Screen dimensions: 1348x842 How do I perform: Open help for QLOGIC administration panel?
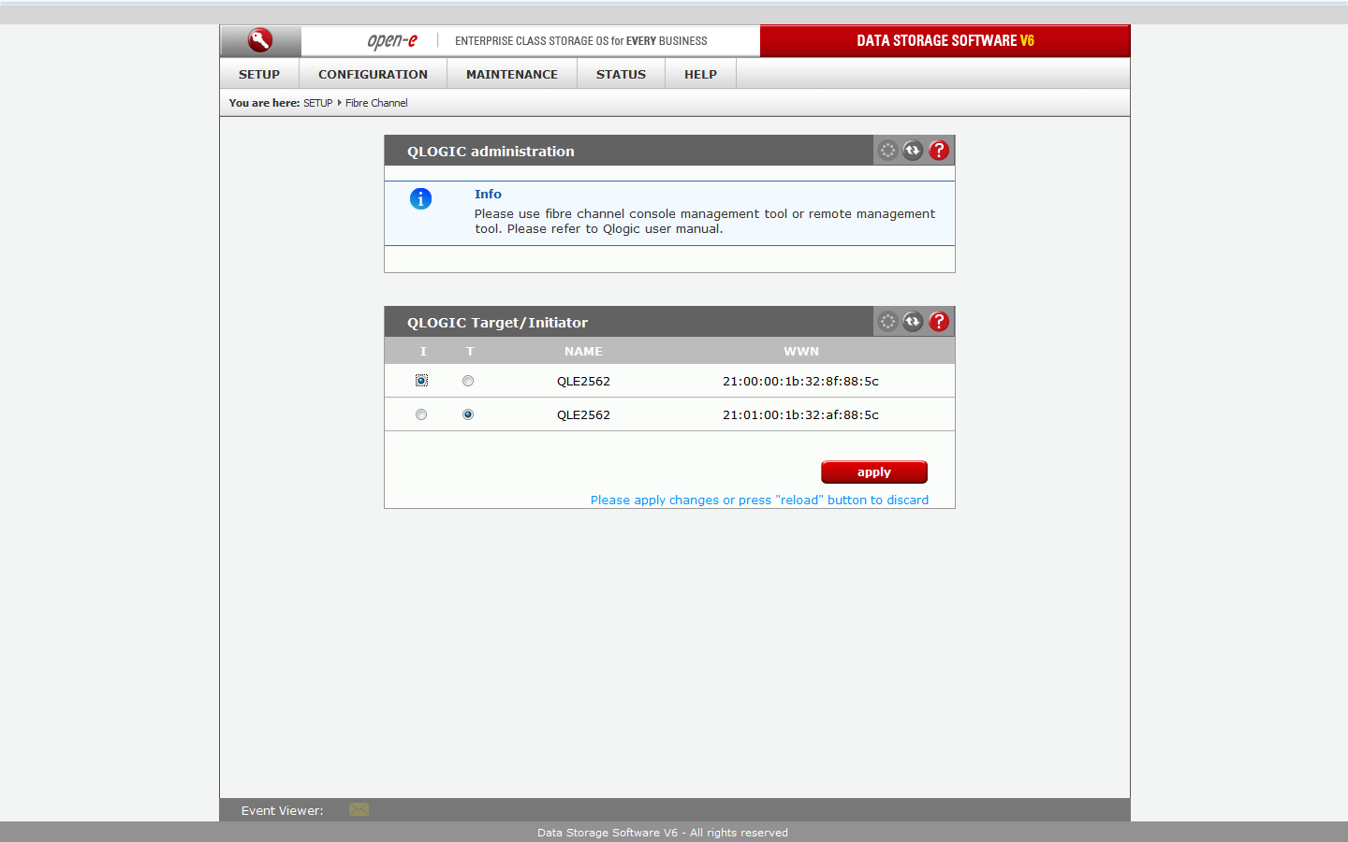pos(939,151)
